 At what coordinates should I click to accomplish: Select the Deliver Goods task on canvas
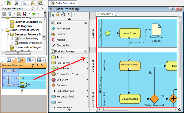coord(130,99)
